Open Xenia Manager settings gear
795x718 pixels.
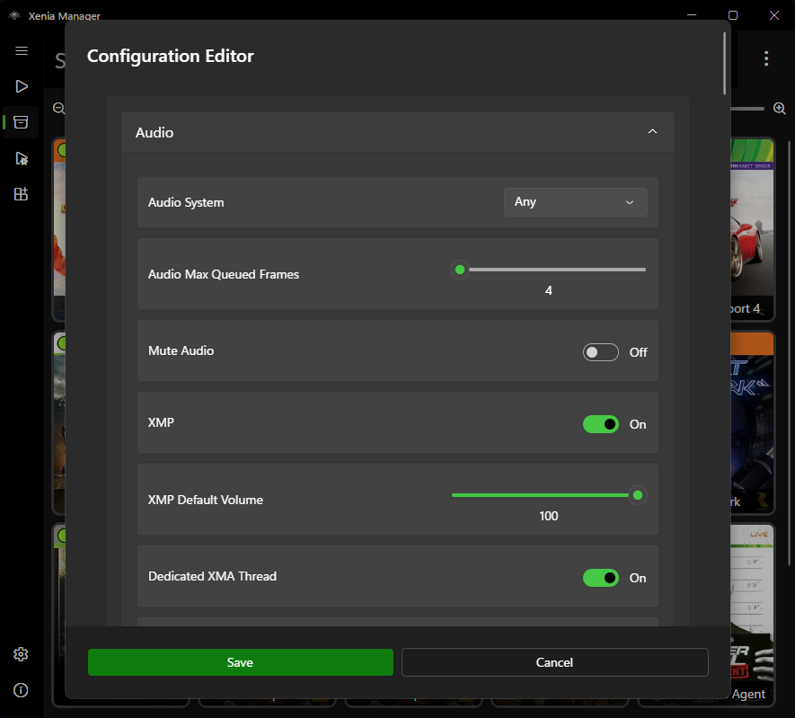[x=21, y=654]
